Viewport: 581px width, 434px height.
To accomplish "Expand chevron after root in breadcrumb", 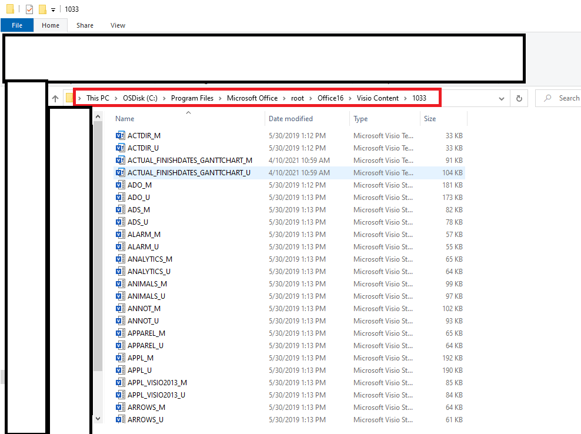I will (310, 99).
